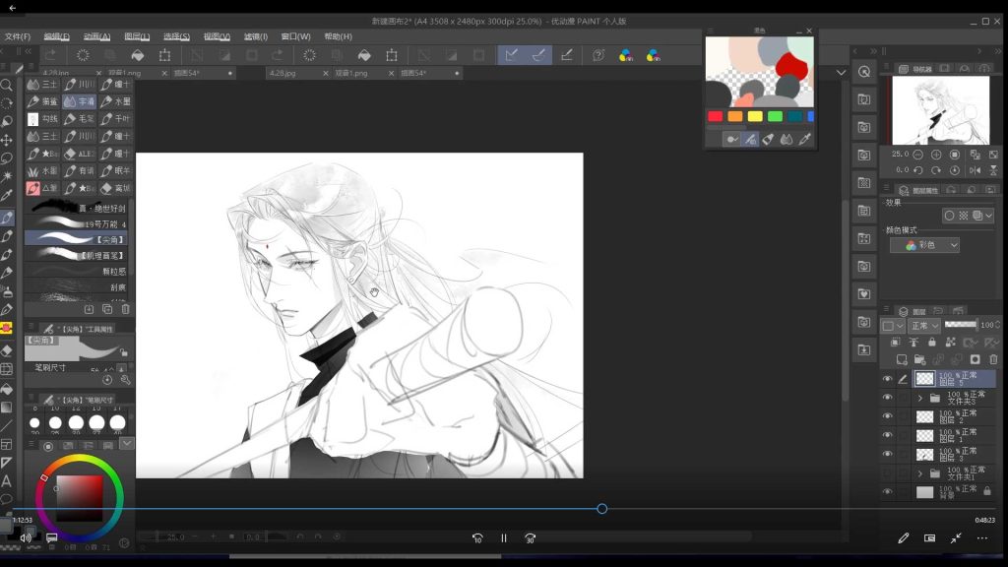This screenshot has height=567, width=1008.
Task: Choose the 水墨 sub tool brush
Action: [x=116, y=101]
